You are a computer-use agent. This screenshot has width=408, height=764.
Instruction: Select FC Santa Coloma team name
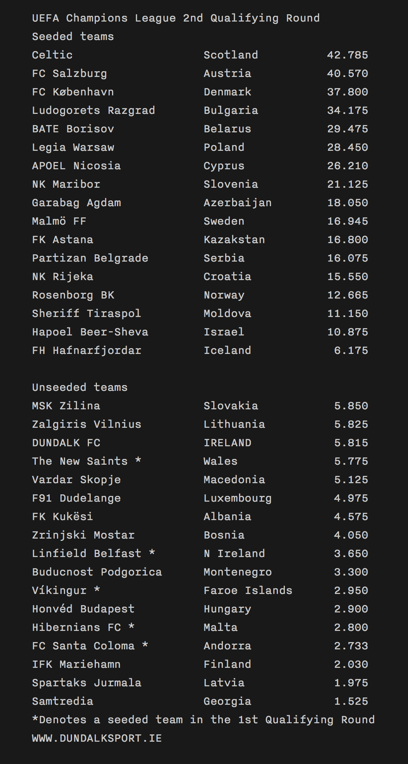(83, 646)
